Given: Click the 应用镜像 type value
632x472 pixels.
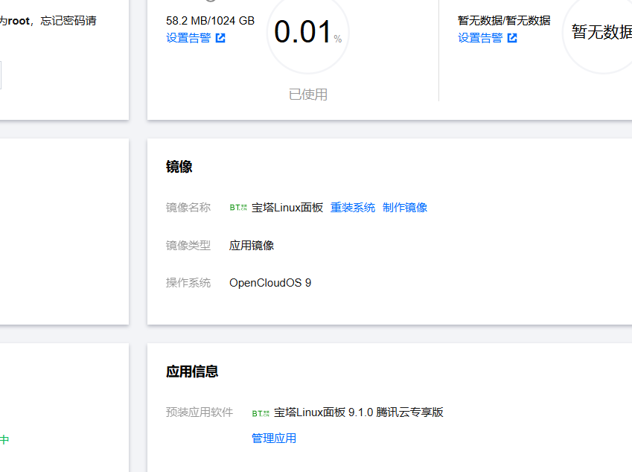Looking at the screenshot, I should 252,246.
